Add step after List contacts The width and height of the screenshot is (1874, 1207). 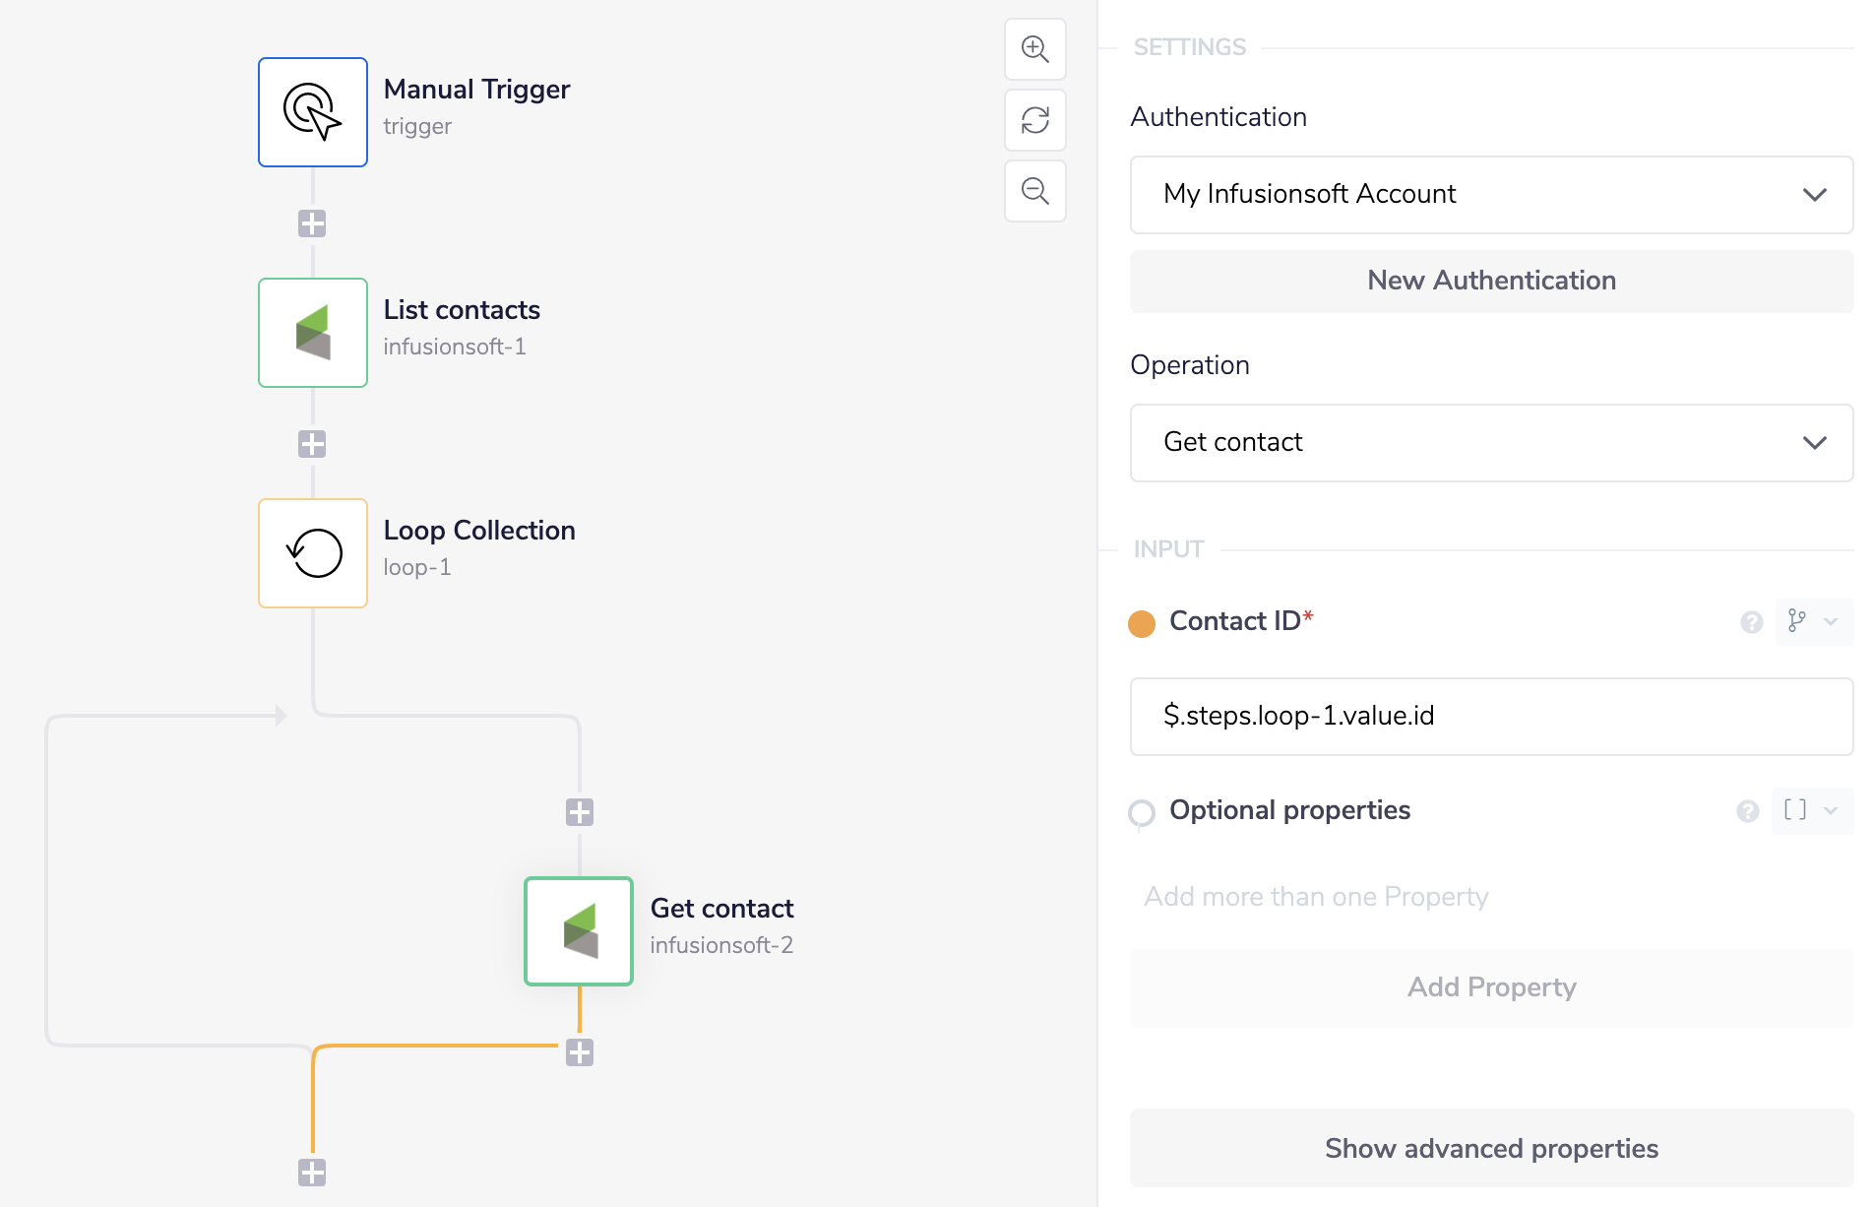[x=312, y=444]
